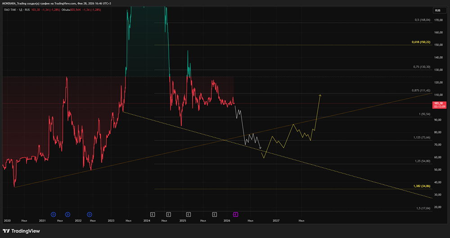Image resolution: width=450 pixels, height=238 pixels.
Task: Click the 2025 label on the time axis
Action: (x=183, y=221)
